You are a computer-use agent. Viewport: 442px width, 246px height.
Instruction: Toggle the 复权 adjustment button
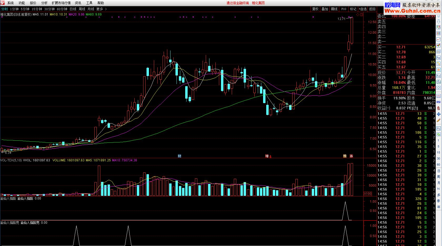315,9
